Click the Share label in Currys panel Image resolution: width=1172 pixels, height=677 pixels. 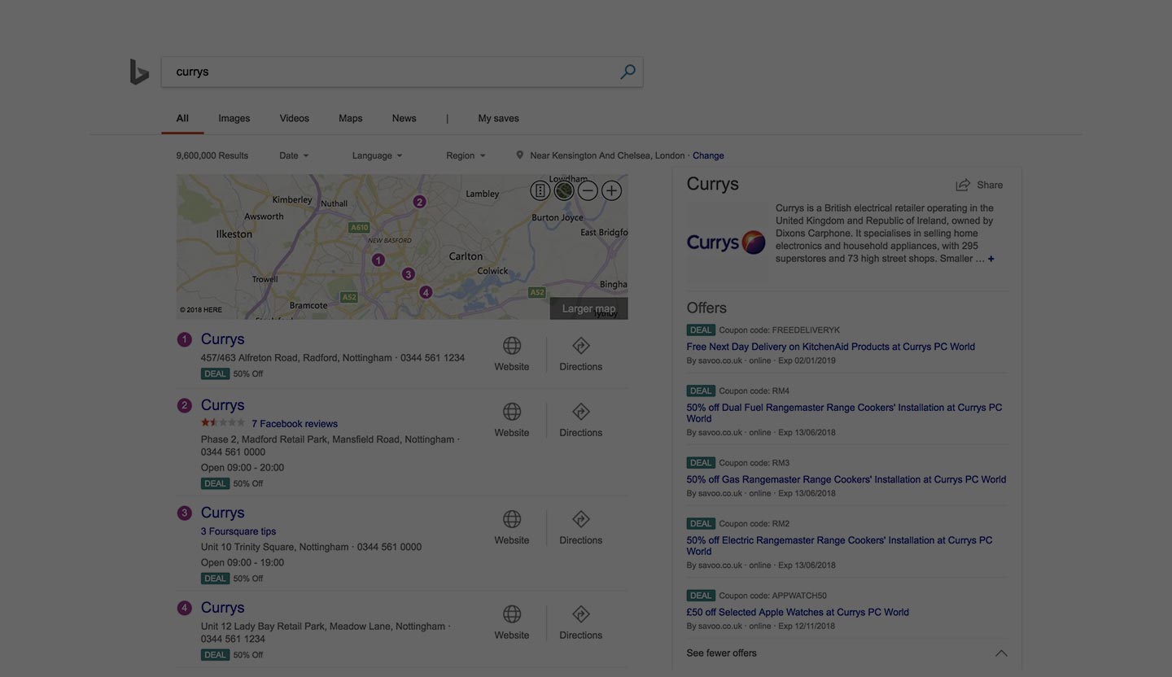[990, 185]
